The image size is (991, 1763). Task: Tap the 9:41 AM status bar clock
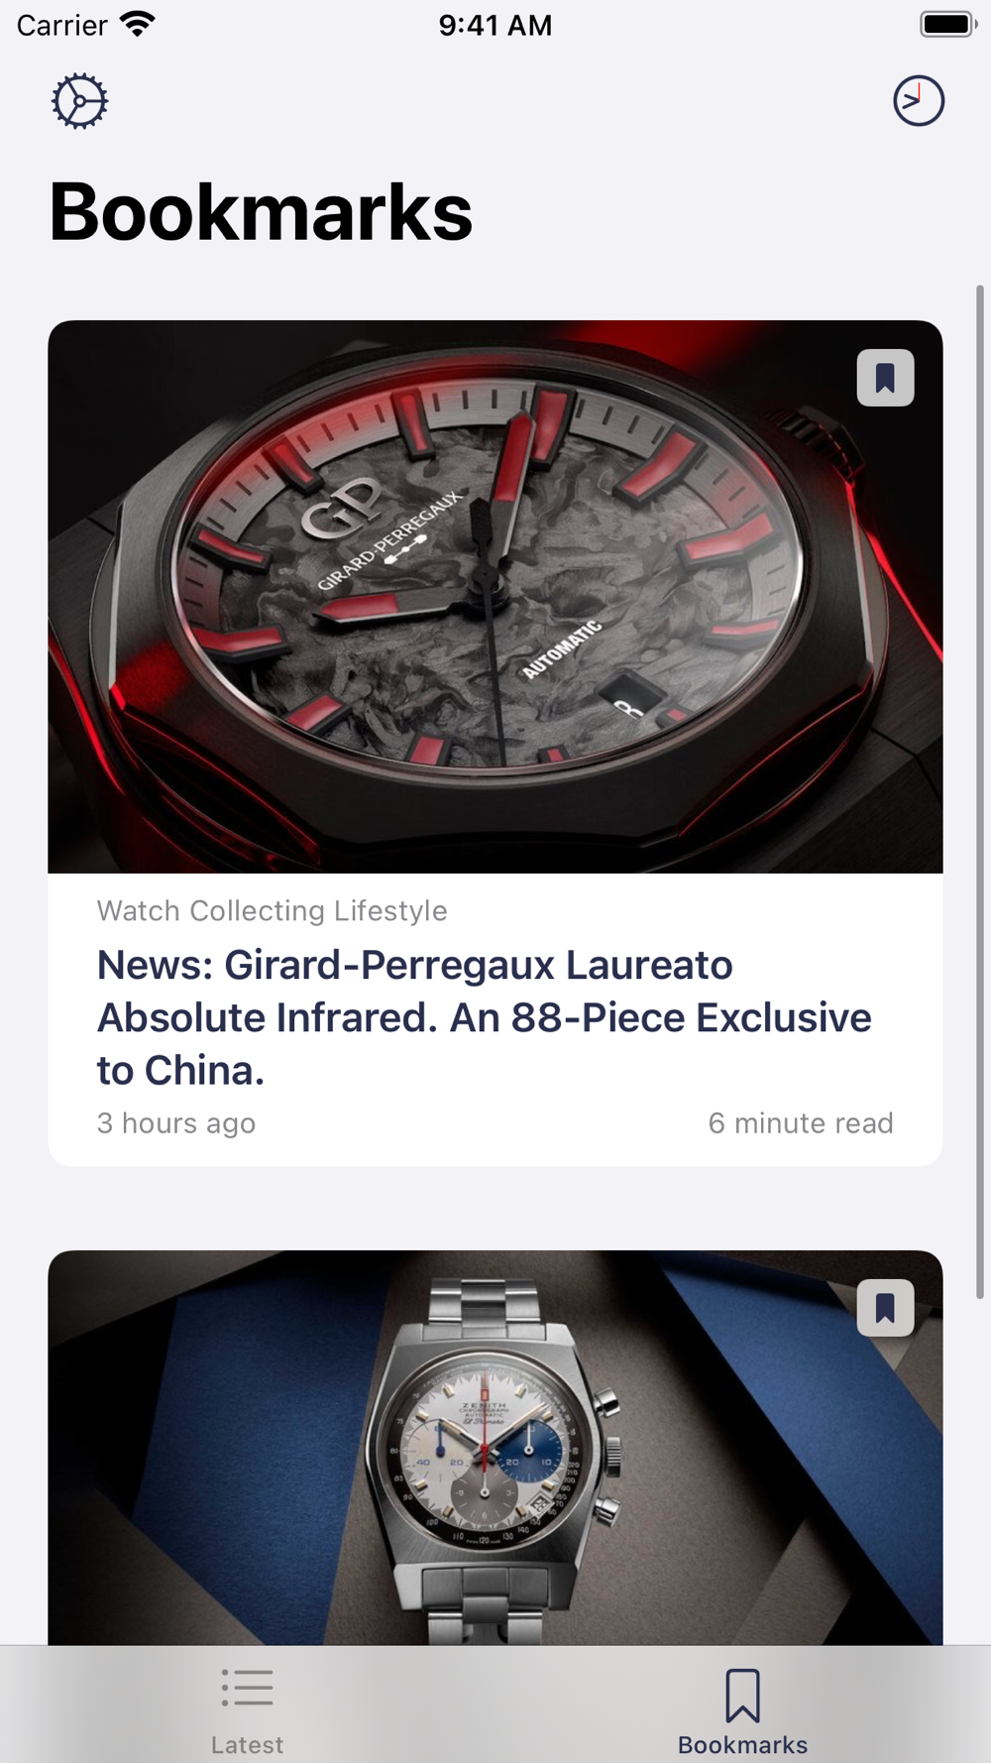[495, 25]
